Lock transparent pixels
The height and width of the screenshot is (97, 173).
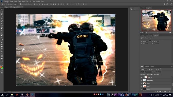click(144, 74)
